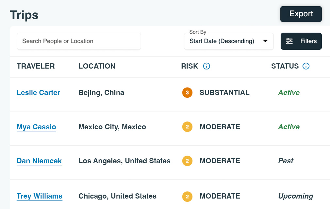This screenshot has height=209, width=330.
Task: Select the Trey Williams traveler link
Action: (40, 196)
